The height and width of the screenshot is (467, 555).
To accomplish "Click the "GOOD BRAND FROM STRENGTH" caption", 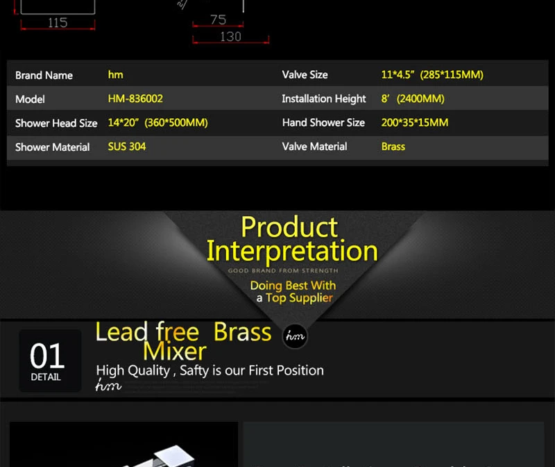I will [283, 270].
